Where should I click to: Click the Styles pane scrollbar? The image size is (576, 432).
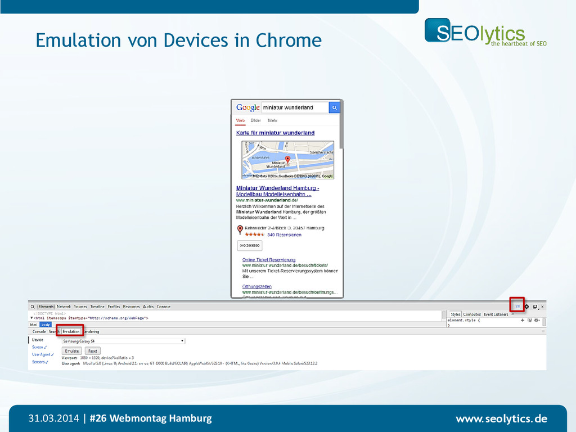(544, 322)
